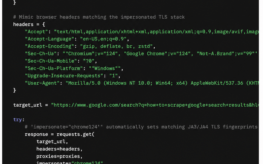
Task: Click the "User-Agent" header key
Action: tap(42, 83)
